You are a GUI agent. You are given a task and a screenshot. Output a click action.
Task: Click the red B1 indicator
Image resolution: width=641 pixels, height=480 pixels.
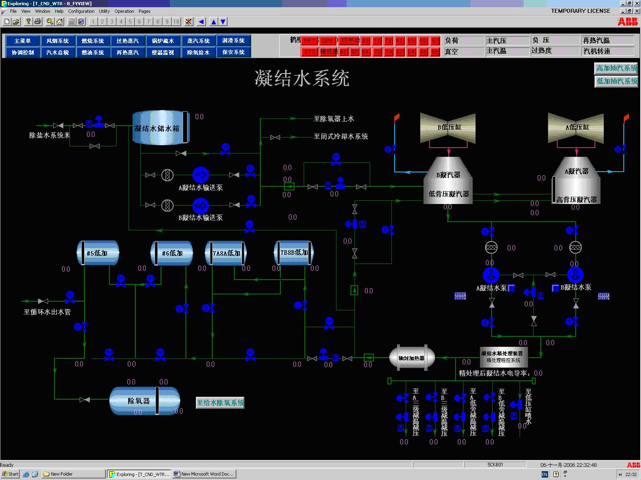(x=344, y=52)
